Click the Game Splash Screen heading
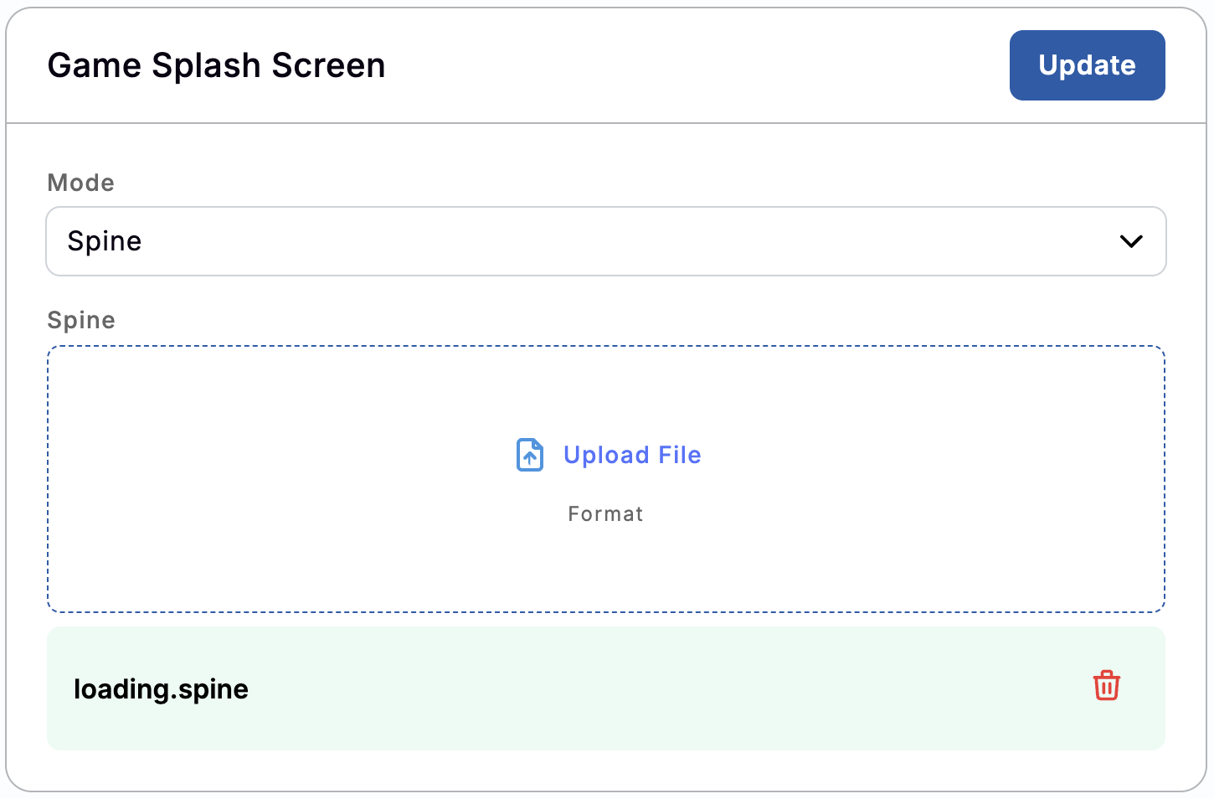The height and width of the screenshot is (799, 1214). tap(216, 65)
